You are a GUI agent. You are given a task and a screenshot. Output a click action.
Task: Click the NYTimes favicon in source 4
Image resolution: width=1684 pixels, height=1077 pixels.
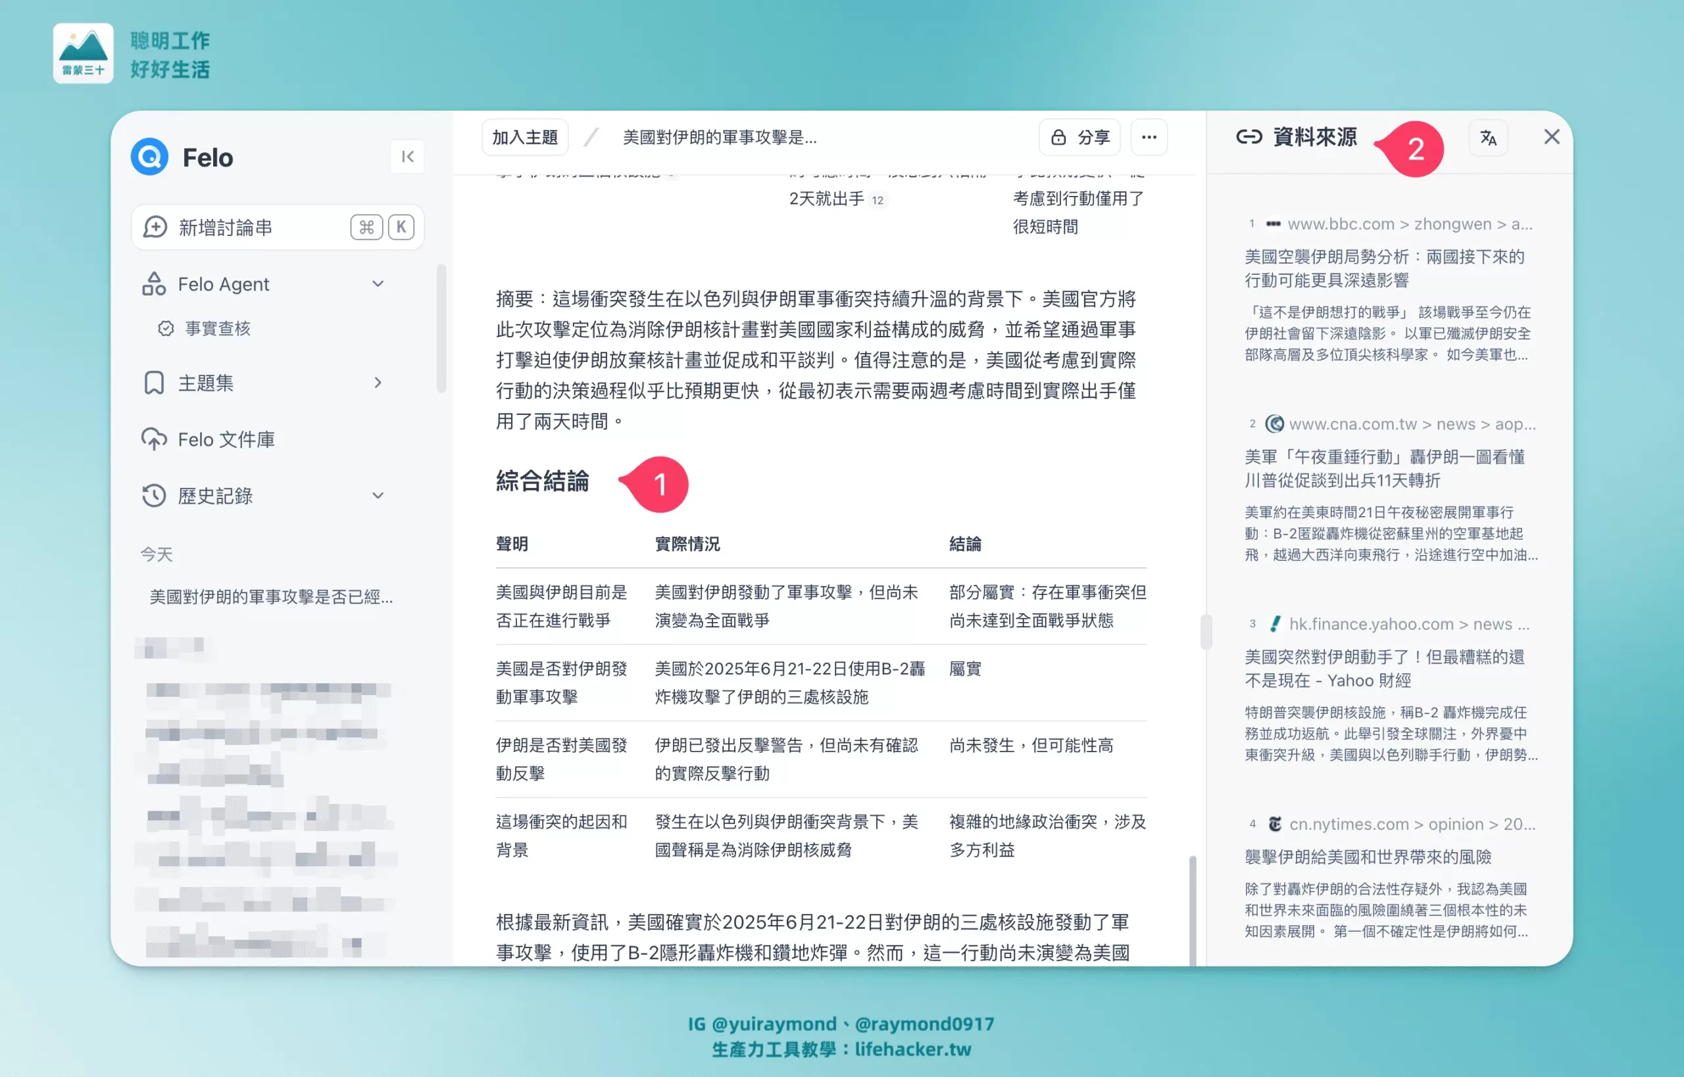tap(1275, 824)
